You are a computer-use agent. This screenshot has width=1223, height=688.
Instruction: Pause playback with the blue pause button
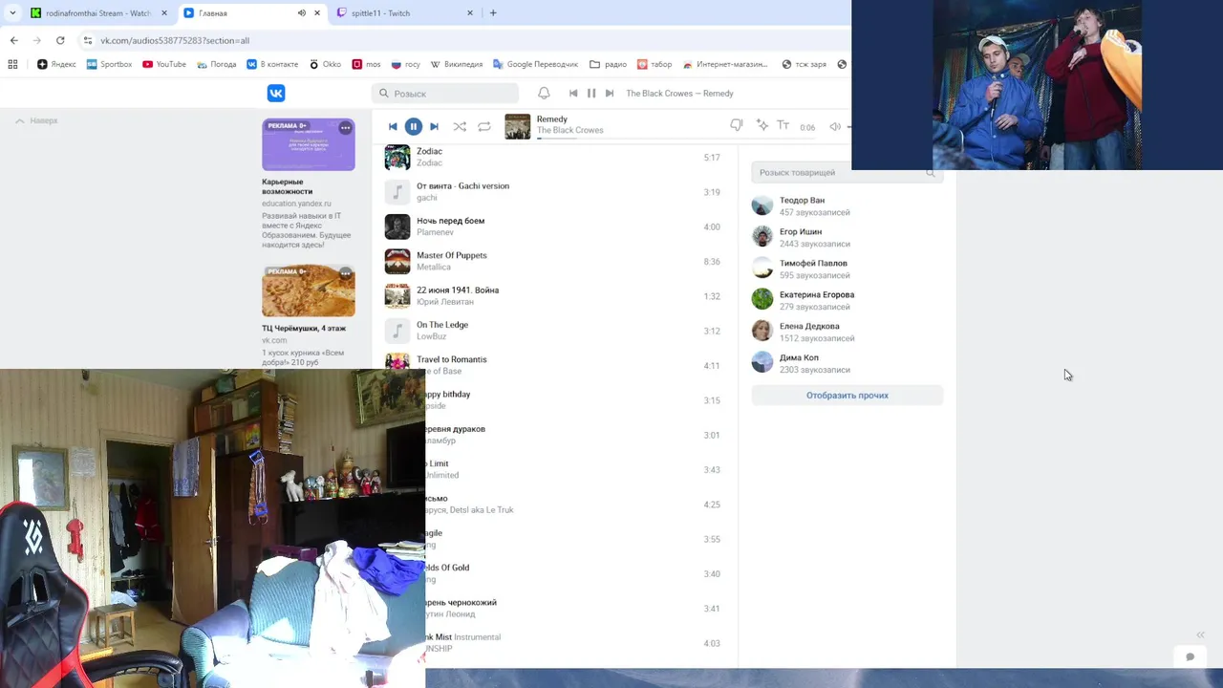pos(414,126)
